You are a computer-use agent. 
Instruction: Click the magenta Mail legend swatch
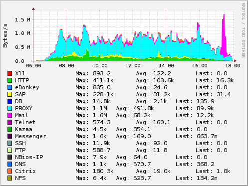pos(9,115)
